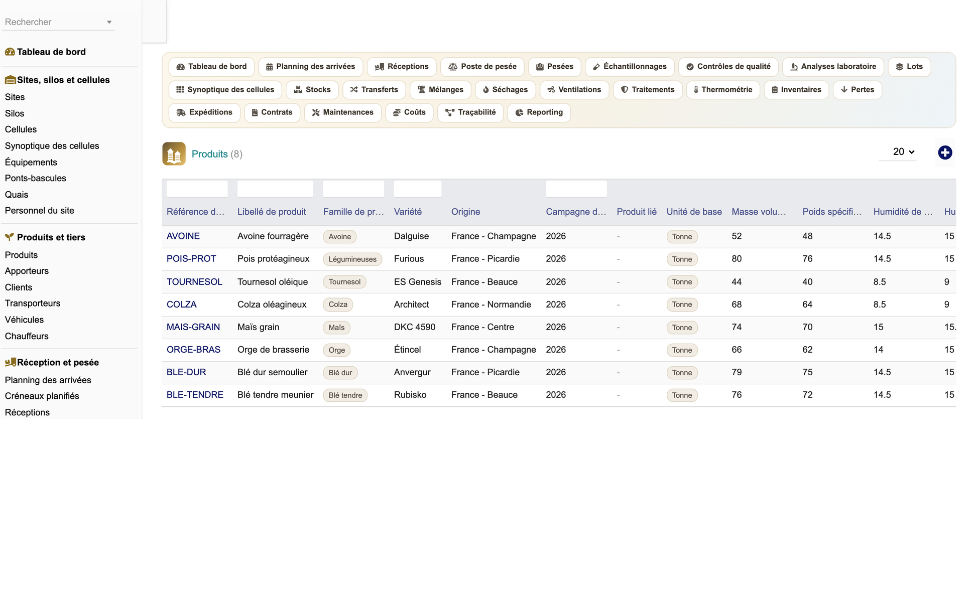977x604 pixels.
Task: Select Cellules in the sidebar
Action: (x=21, y=129)
